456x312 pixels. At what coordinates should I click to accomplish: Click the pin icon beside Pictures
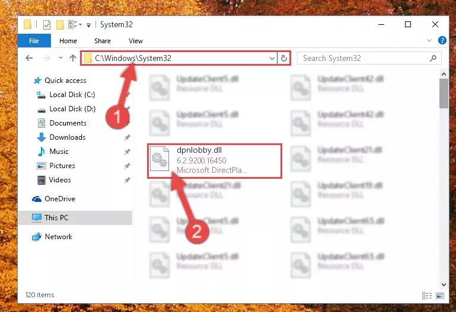[127, 166]
